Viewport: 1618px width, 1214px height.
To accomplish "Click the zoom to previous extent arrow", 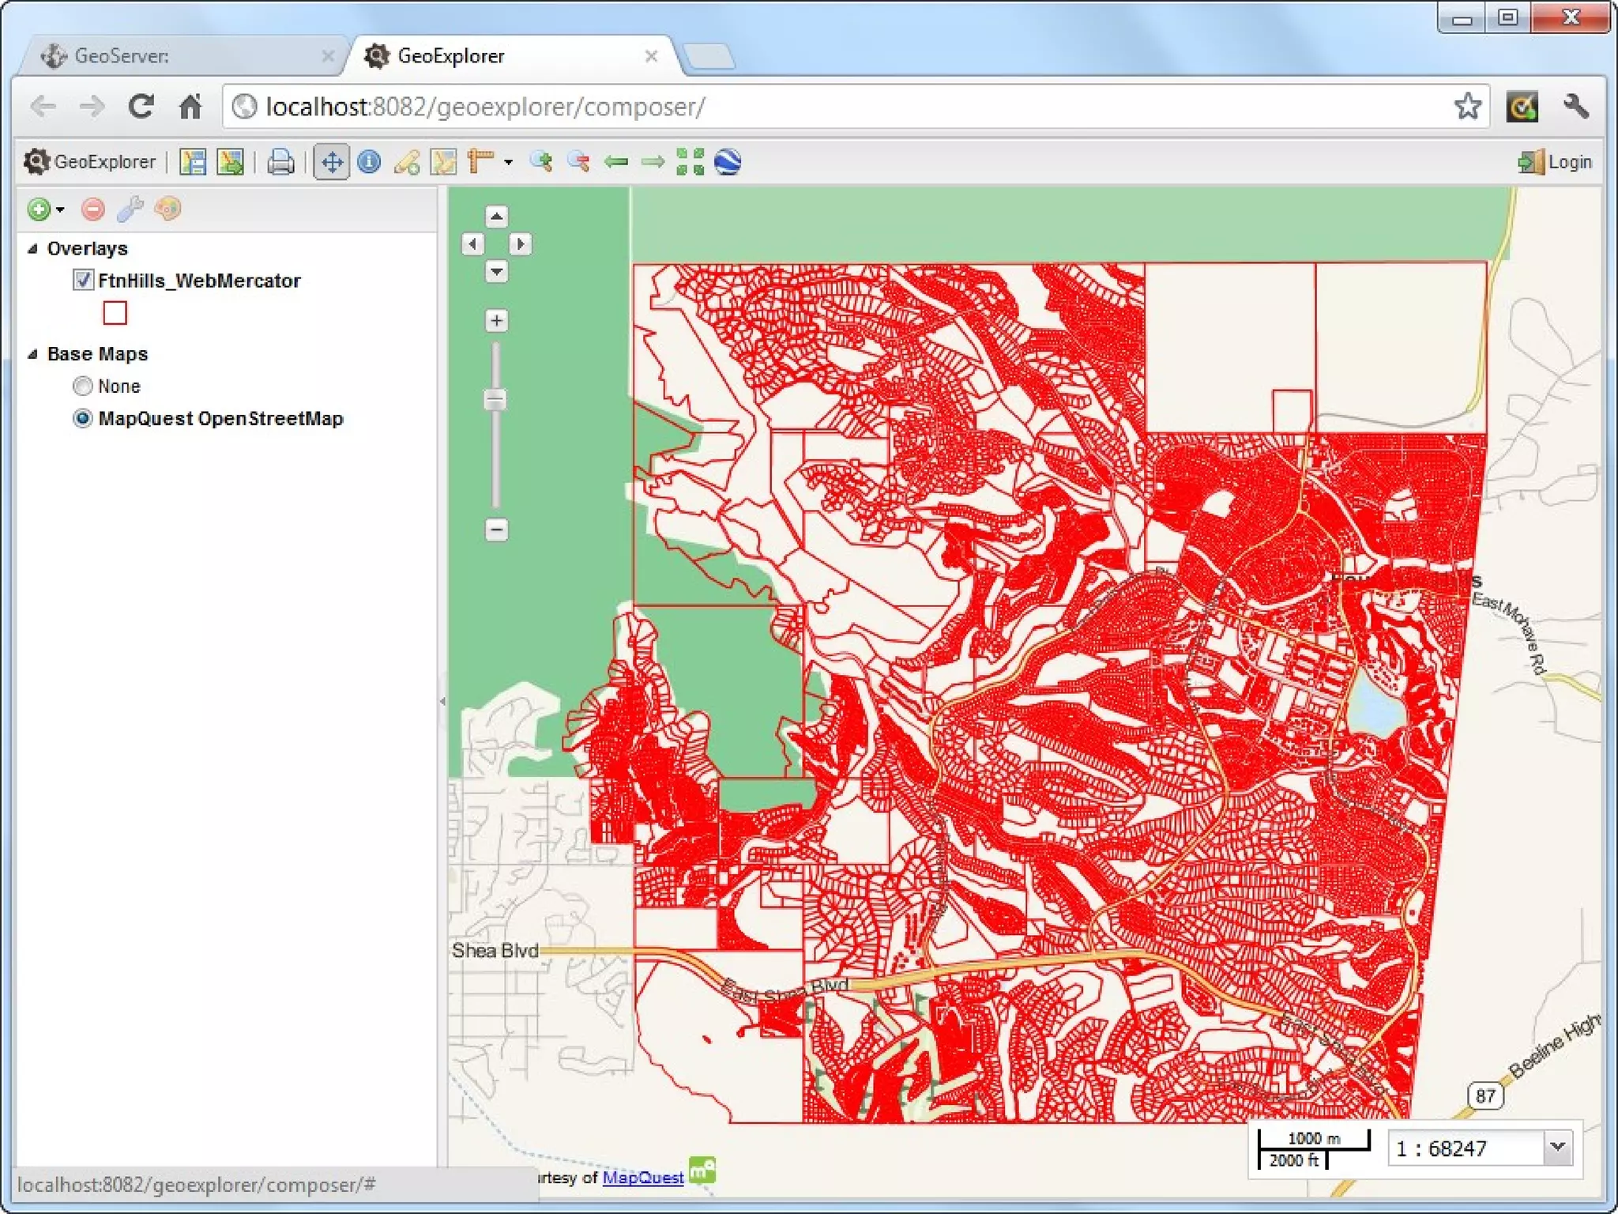I will (615, 162).
